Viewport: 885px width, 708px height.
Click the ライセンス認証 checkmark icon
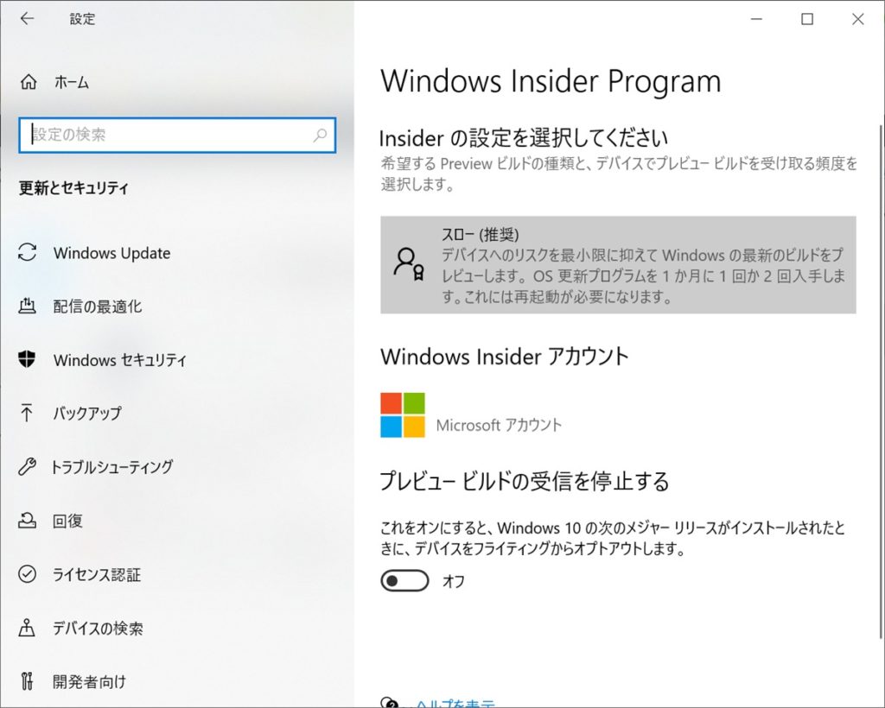pyautogui.click(x=27, y=574)
